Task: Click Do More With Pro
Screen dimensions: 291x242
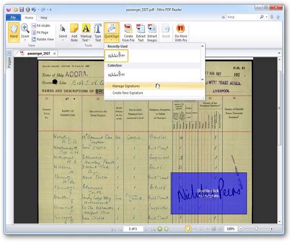Action: 181,32
